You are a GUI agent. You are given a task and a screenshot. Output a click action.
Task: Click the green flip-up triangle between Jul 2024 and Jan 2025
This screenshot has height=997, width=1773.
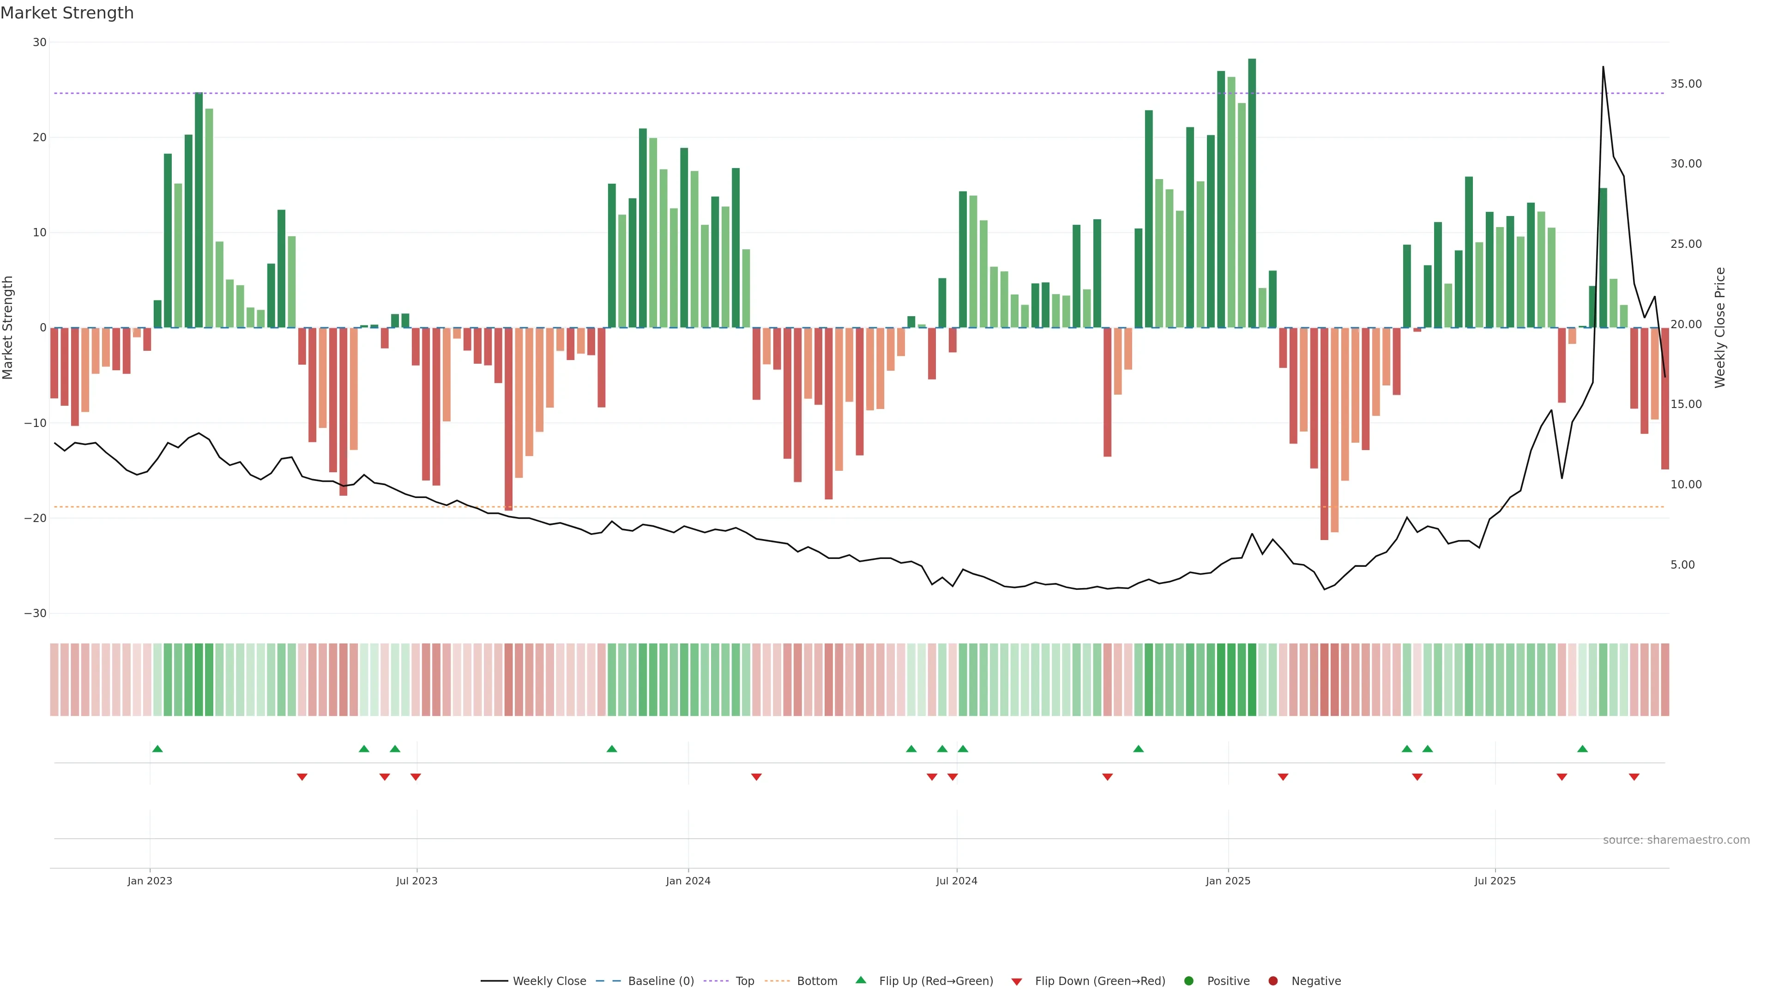point(1139,749)
